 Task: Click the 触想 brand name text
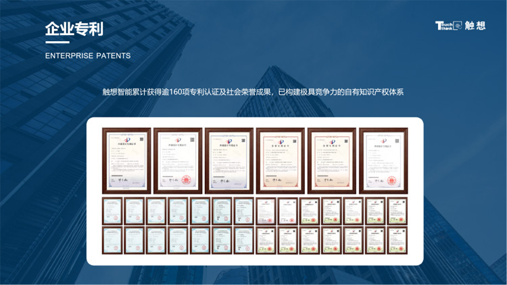pyautogui.click(x=475, y=26)
